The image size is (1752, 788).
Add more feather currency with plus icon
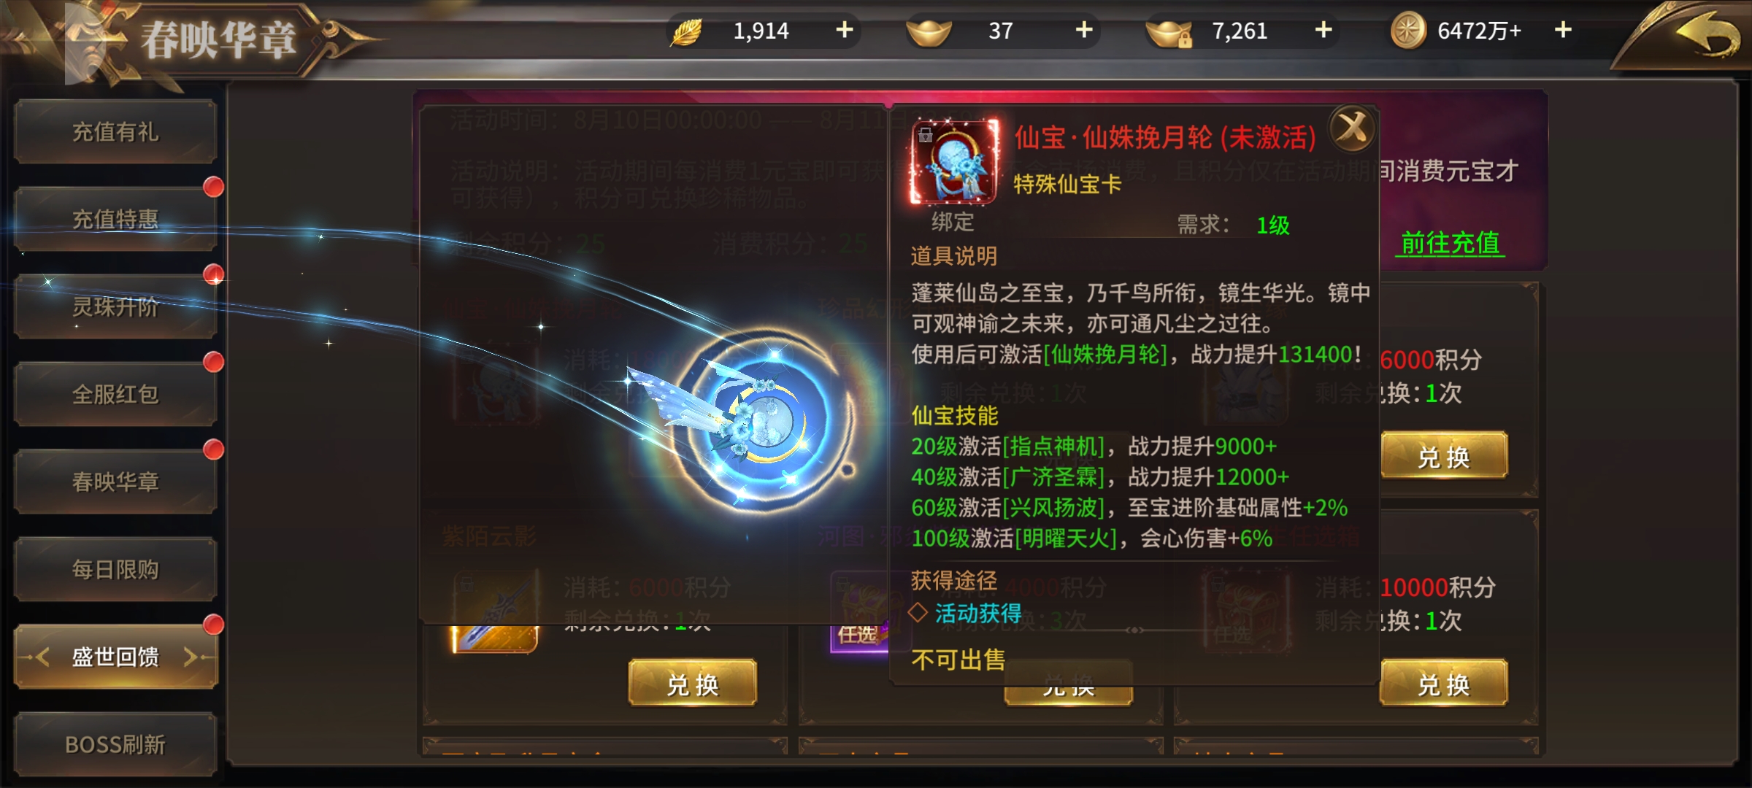(845, 30)
